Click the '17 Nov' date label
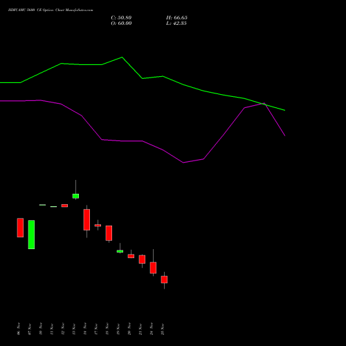346x346 pixels. [x=96, y=329]
